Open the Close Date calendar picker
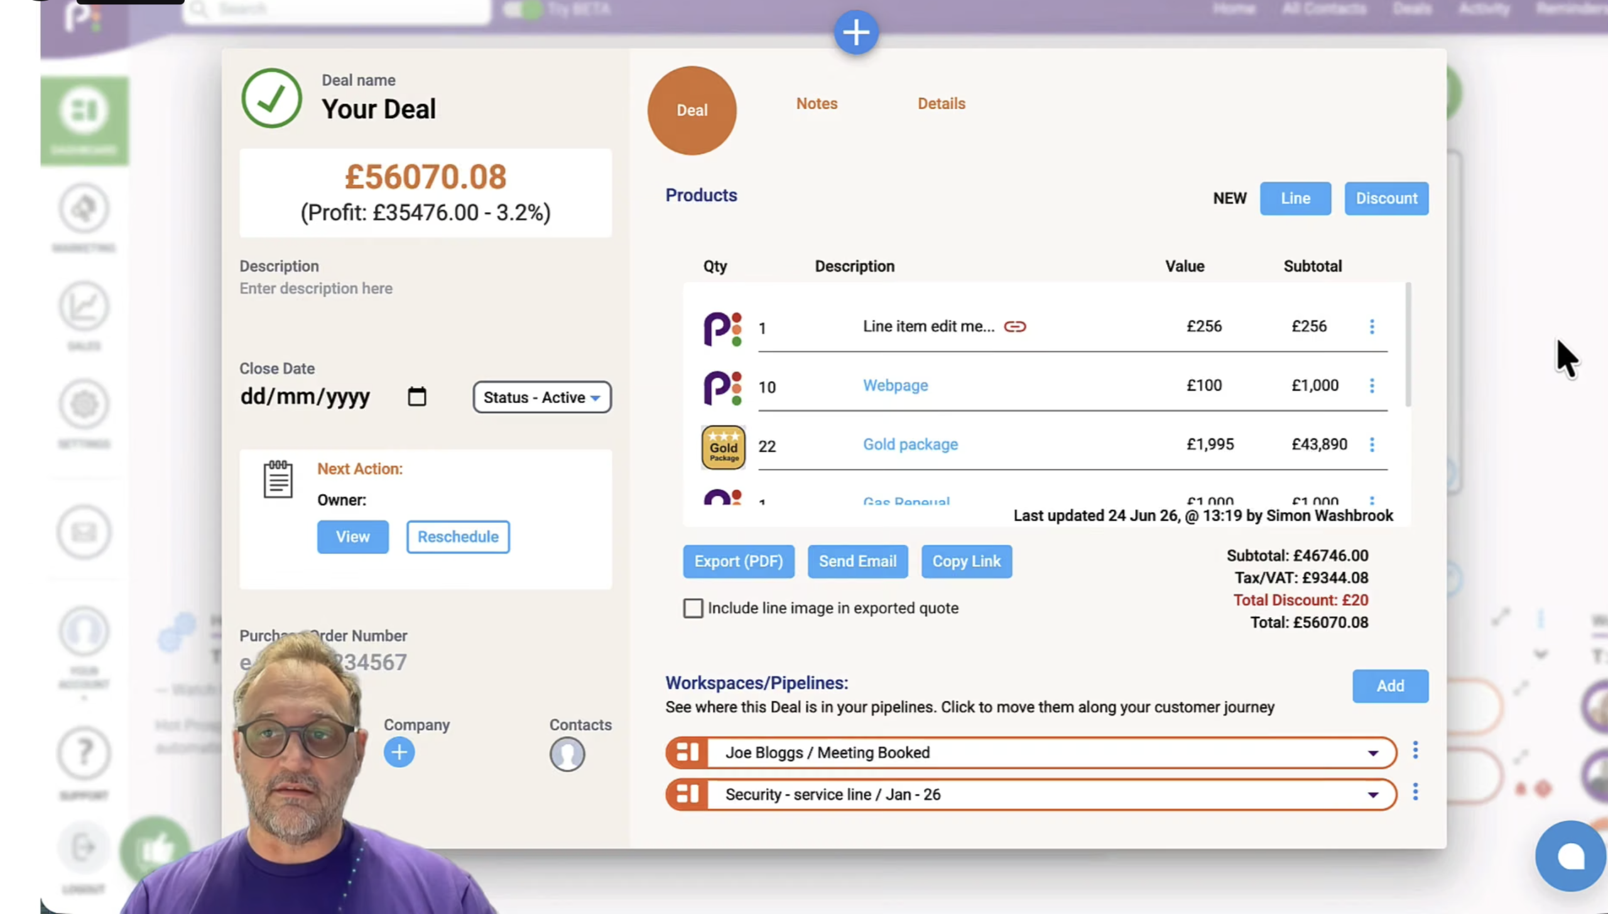Viewport: 1608px width, 914px height. click(416, 397)
